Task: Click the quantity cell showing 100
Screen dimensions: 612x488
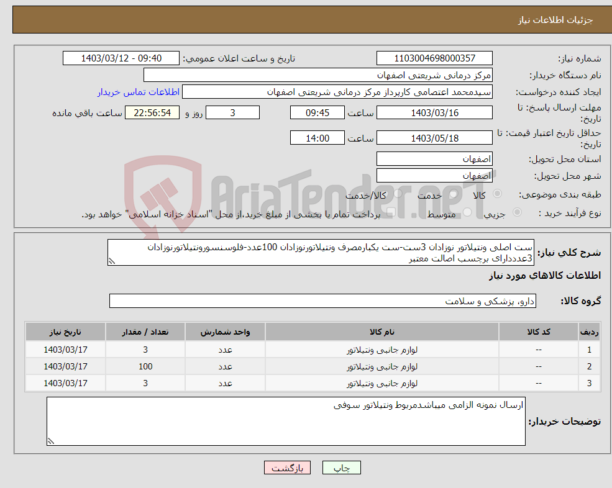Action: (x=145, y=366)
